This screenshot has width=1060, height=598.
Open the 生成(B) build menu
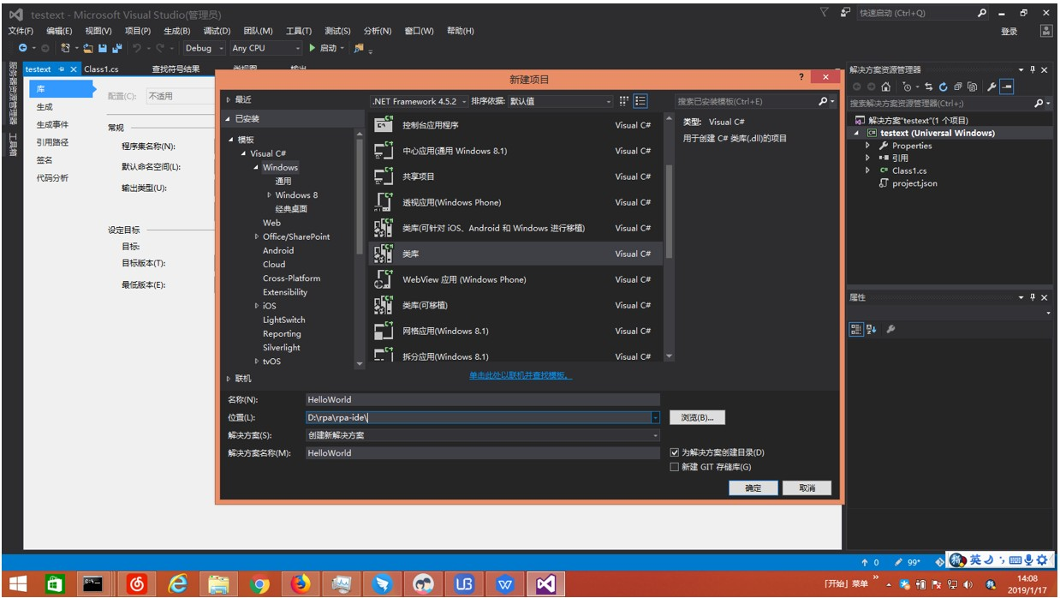tap(177, 31)
